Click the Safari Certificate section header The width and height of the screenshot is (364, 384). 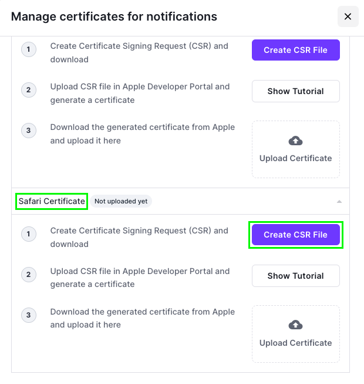coord(52,201)
